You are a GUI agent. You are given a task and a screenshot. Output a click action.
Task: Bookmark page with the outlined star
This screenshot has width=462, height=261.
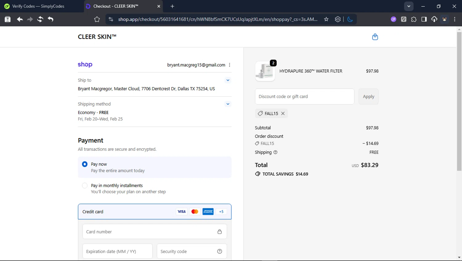tap(97, 19)
